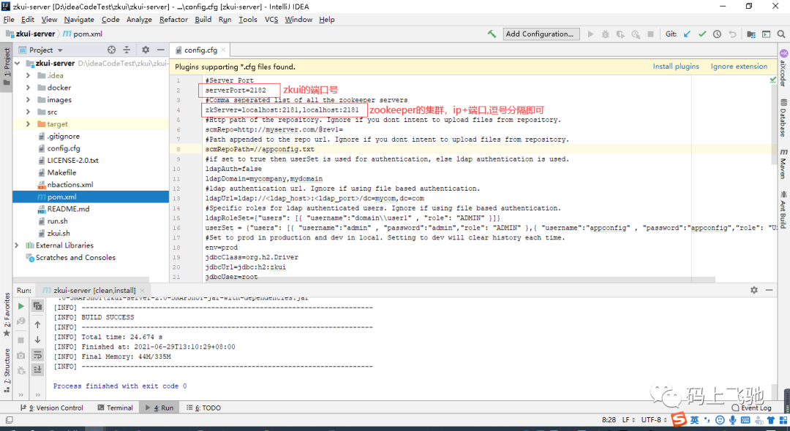This screenshot has height=431, width=790.
Task: Hide Run panel with minus icon
Action: pos(769,290)
